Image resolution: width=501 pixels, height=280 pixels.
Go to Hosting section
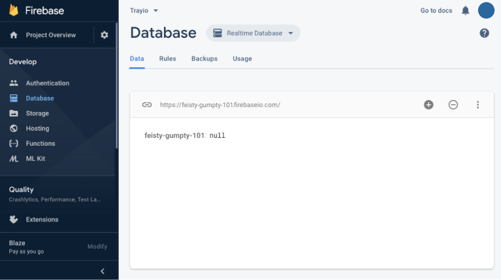click(37, 128)
